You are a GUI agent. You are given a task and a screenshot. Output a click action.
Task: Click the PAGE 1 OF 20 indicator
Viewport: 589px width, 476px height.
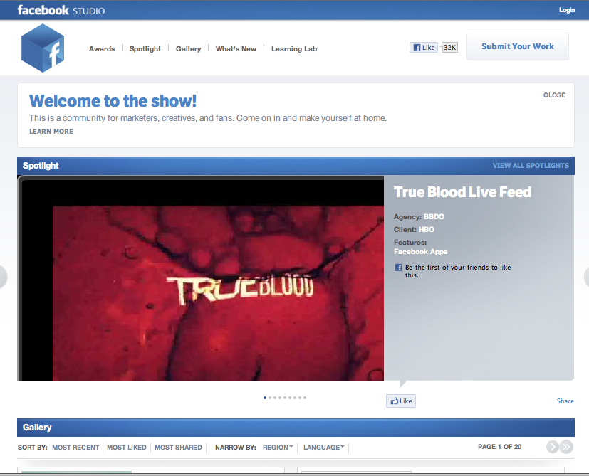[x=499, y=447]
